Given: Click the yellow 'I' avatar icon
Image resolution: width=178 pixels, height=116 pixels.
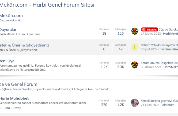Looking at the screenshot, I should tap(135, 47).
